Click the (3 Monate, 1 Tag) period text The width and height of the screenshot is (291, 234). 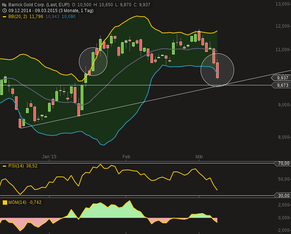76,11
